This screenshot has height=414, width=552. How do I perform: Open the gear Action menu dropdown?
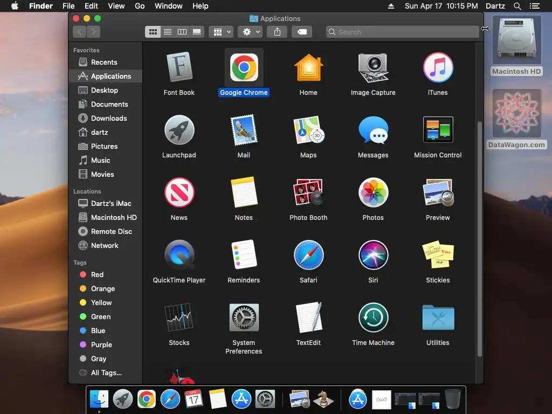pyautogui.click(x=250, y=32)
